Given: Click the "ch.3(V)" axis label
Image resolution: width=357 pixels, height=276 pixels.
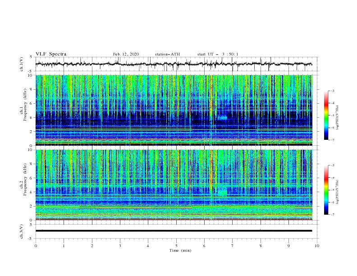Looking at the screenshot, I should (22, 231).
